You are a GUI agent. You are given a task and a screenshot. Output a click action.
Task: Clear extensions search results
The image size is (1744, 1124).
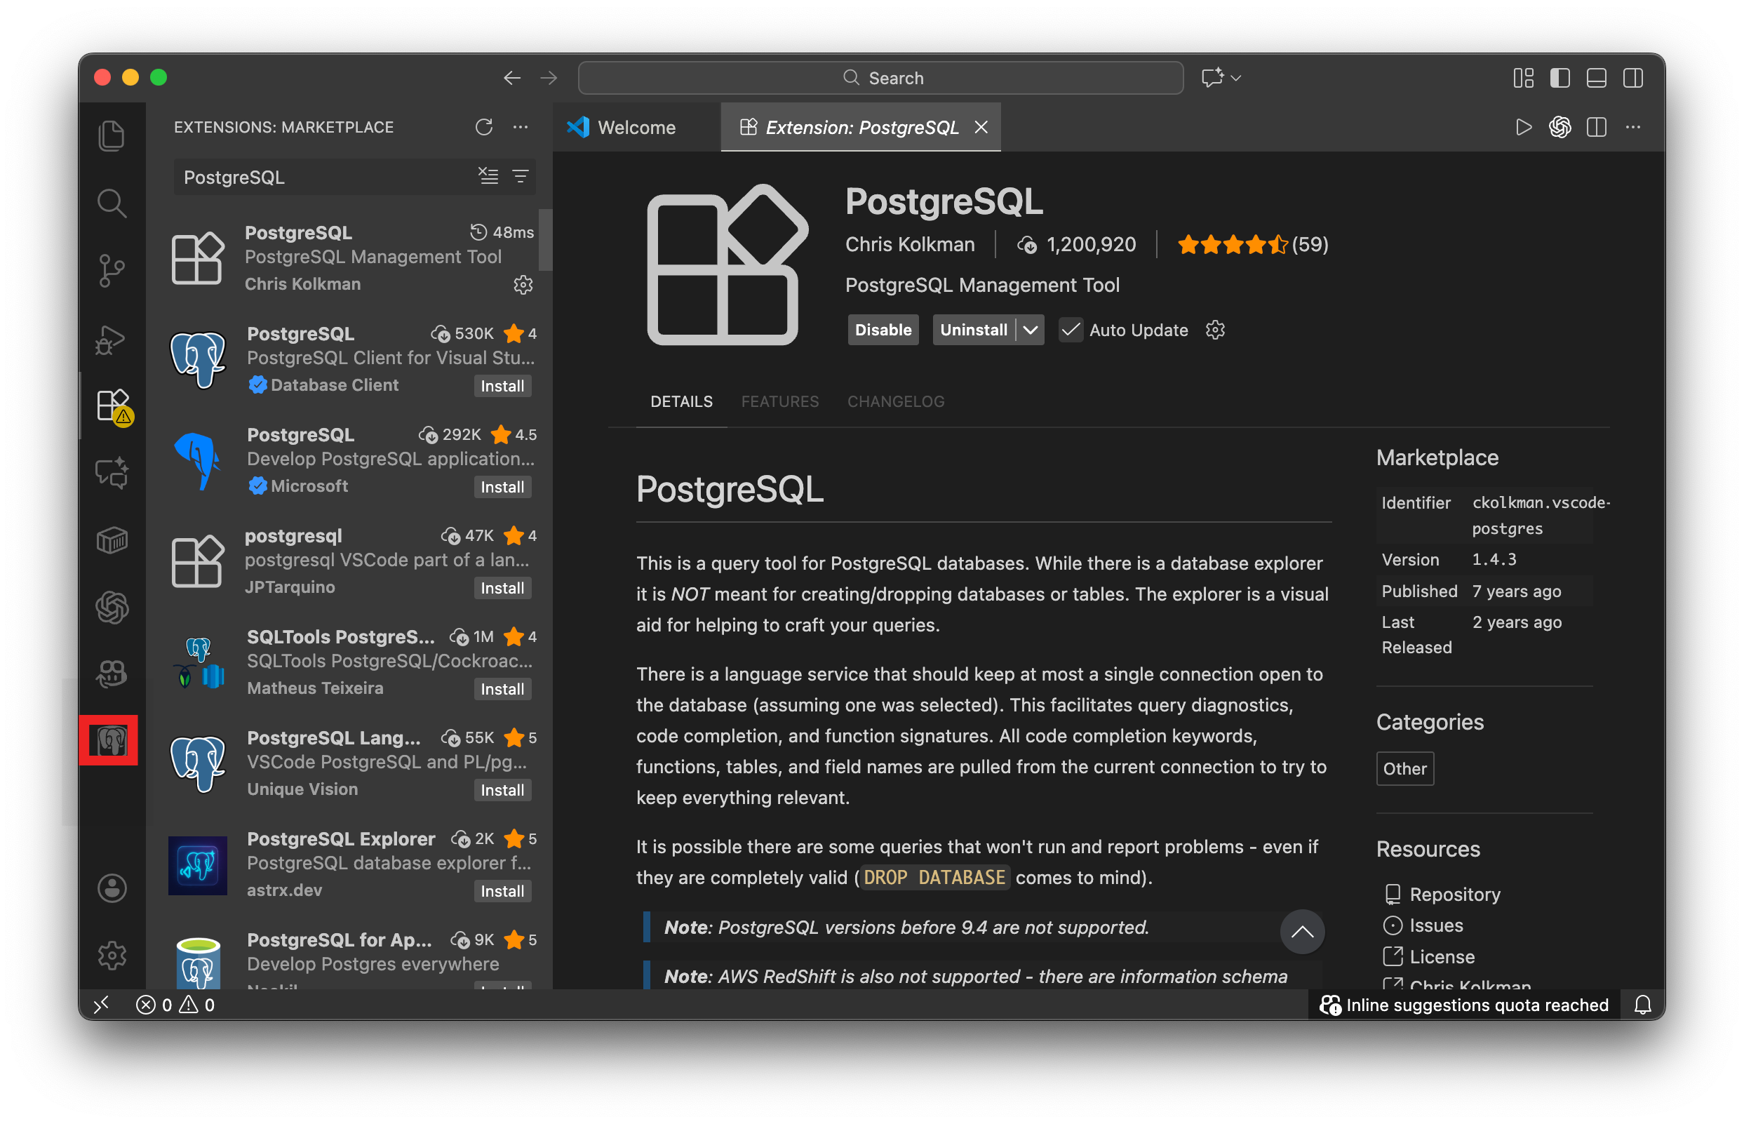coord(488,176)
